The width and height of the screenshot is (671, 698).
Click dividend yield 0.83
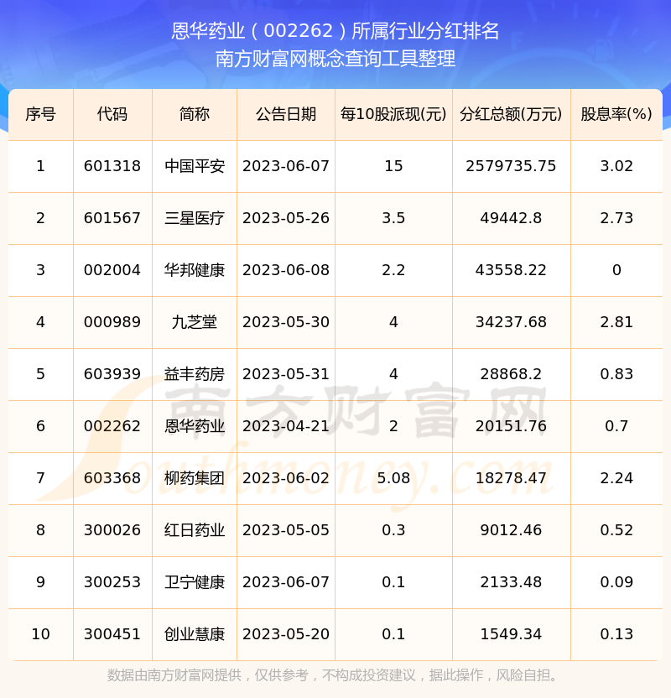pos(616,374)
